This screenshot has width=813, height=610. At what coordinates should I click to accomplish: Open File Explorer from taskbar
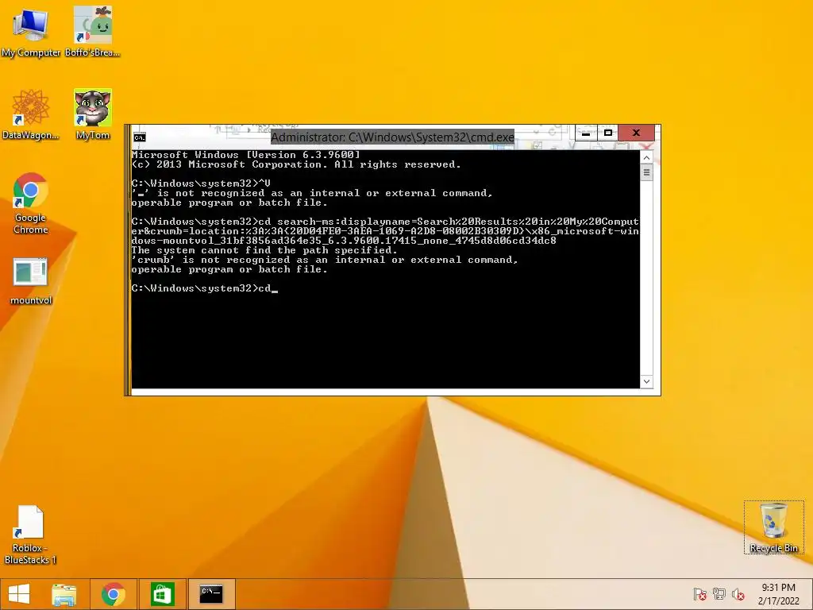[x=64, y=594]
